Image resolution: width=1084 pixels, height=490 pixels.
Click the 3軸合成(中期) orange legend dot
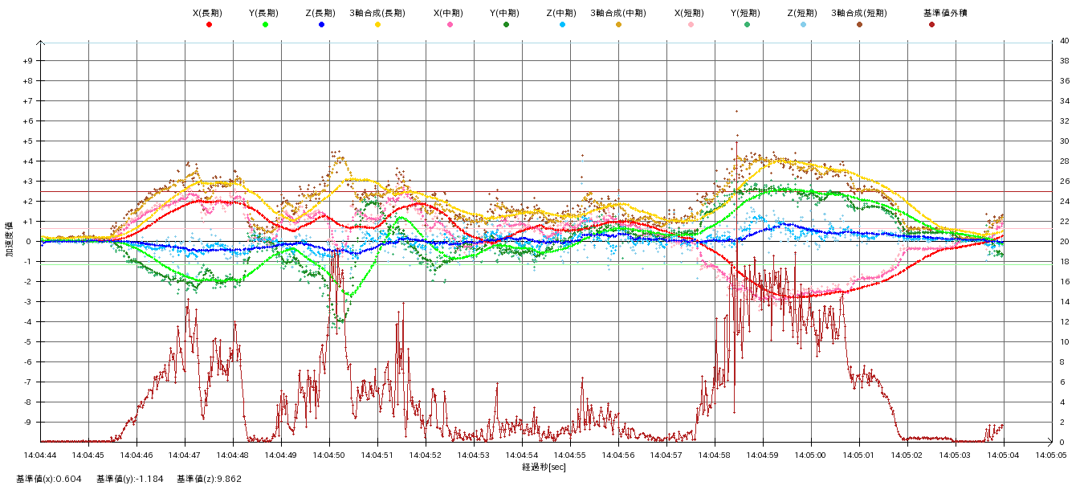(618, 25)
